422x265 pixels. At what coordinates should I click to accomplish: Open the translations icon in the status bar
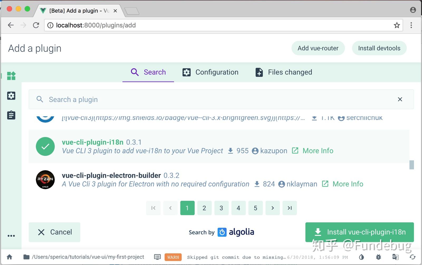(395, 257)
